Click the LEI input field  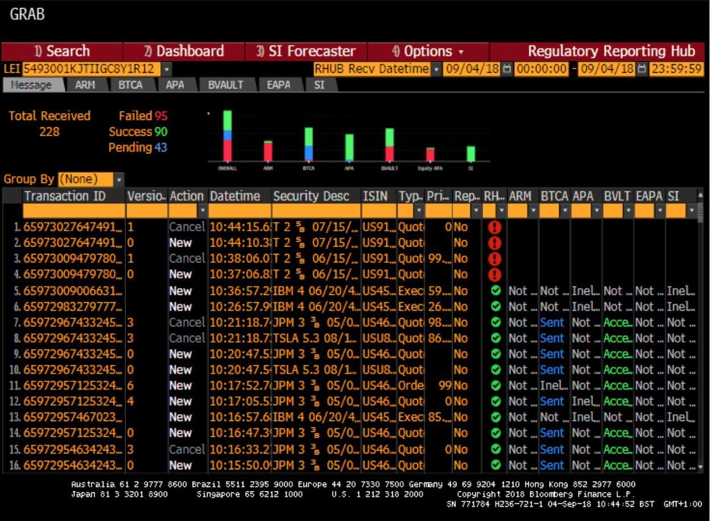pyautogui.click(x=91, y=69)
